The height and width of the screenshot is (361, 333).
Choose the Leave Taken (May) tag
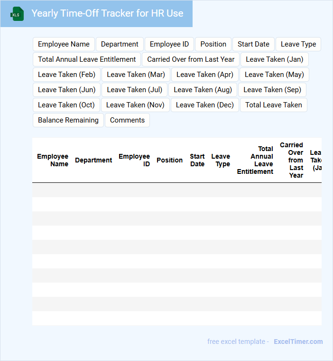(274, 75)
